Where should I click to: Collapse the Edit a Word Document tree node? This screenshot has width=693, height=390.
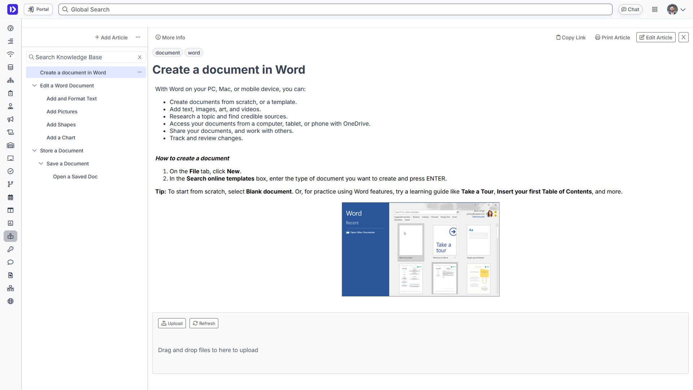tap(35, 86)
